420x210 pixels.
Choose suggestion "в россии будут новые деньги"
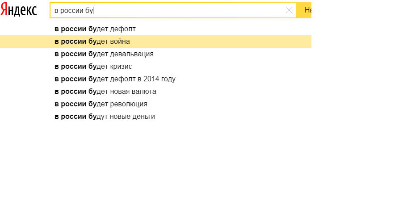tap(105, 117)
